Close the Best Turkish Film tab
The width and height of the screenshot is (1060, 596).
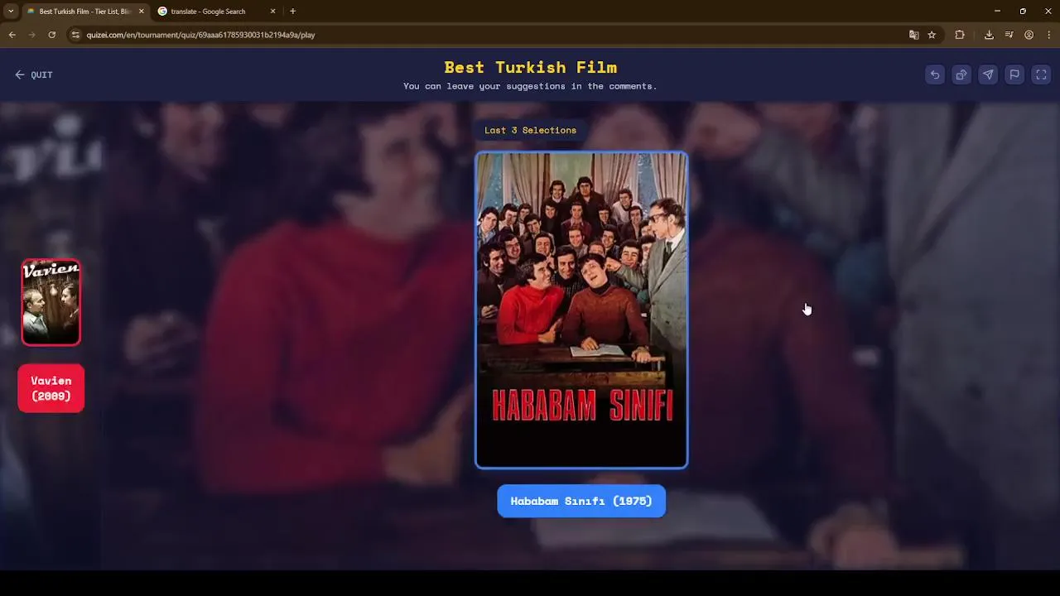141,12
